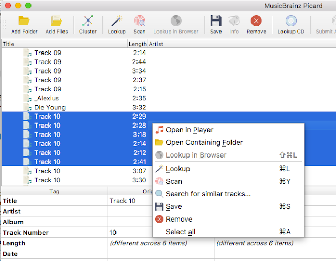Choose Lookup in Browser in context menu
336x261 pixels.
tap(228, 155)
